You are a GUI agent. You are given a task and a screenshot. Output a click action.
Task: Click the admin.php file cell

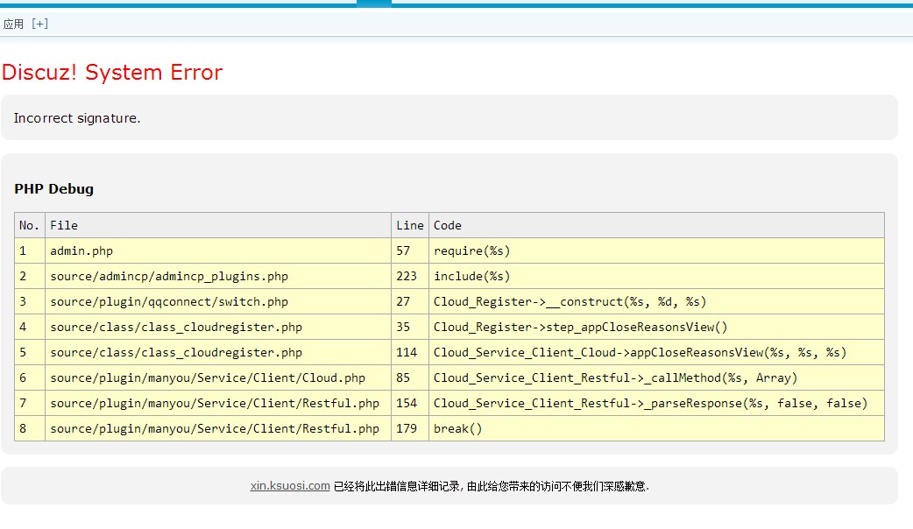click(x=81, y=250)
